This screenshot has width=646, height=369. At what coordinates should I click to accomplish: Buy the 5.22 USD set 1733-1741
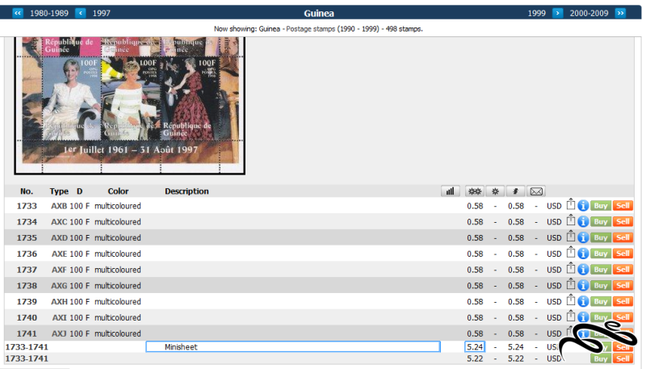click(601, 359)
